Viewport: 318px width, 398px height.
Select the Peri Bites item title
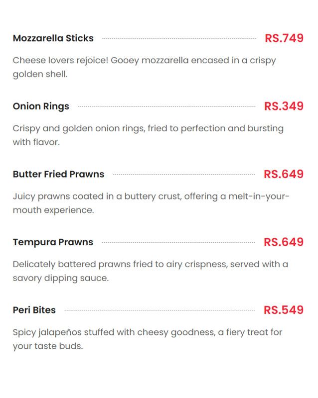(34, 310)
